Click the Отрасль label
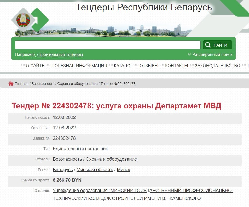 [x=43, y=159]
